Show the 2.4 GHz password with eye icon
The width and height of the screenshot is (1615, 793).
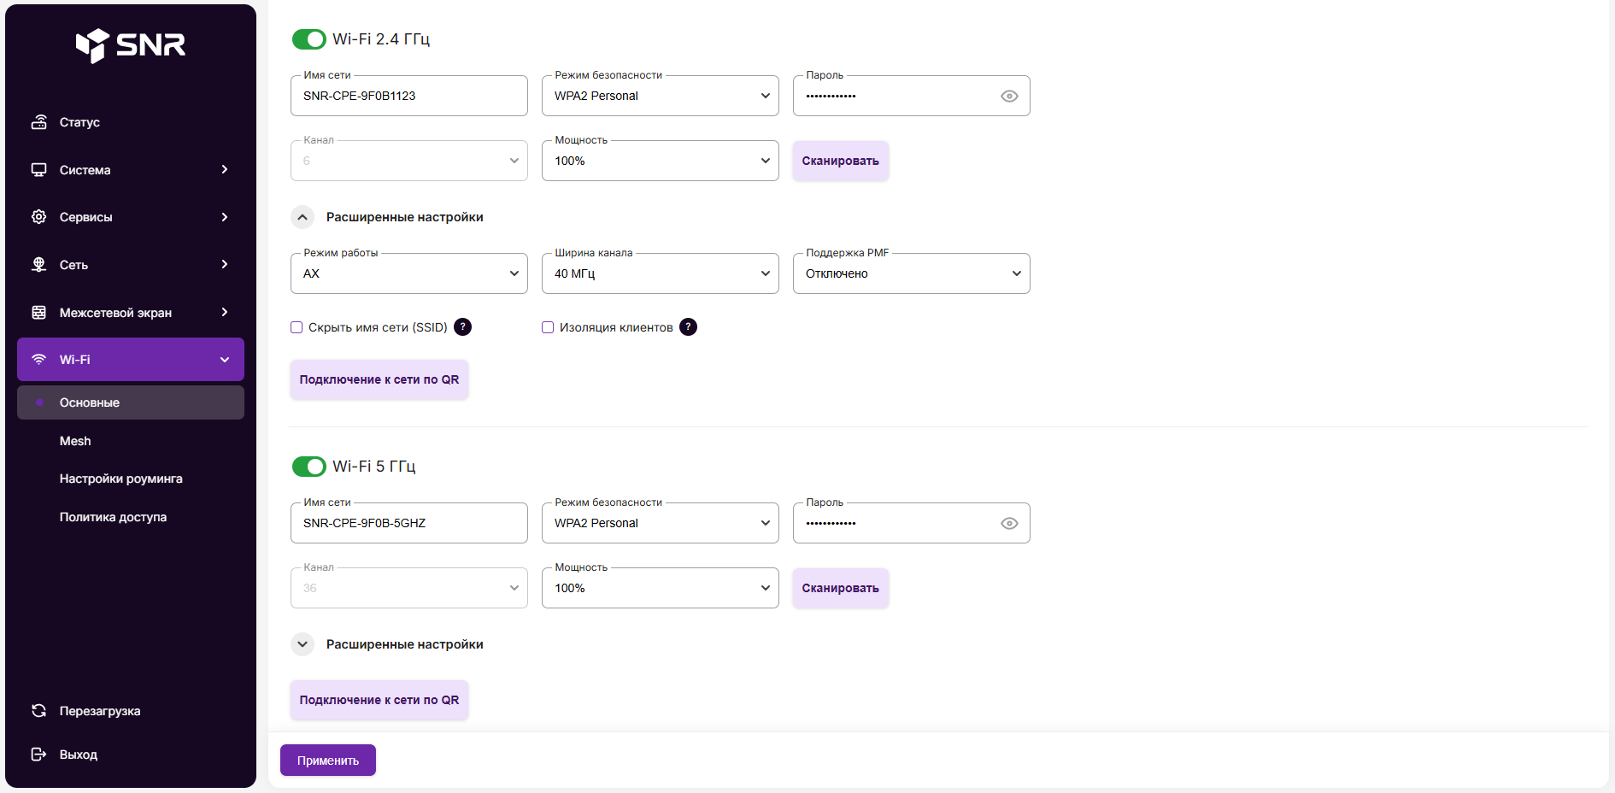1009,97
